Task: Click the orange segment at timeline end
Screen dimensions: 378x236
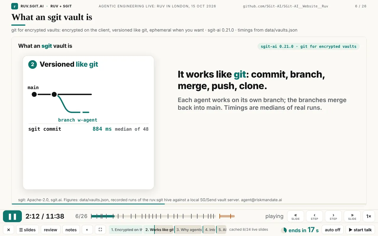Action: pyautogui.click(x=227, y=216)
